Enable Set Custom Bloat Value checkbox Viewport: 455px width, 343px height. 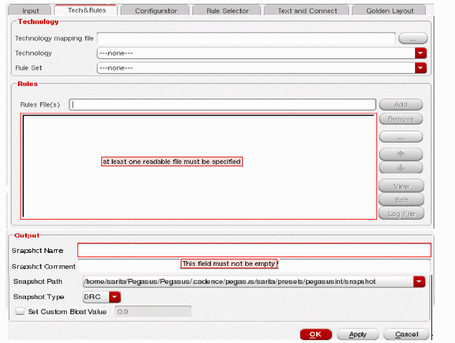(x=20, y=312)
